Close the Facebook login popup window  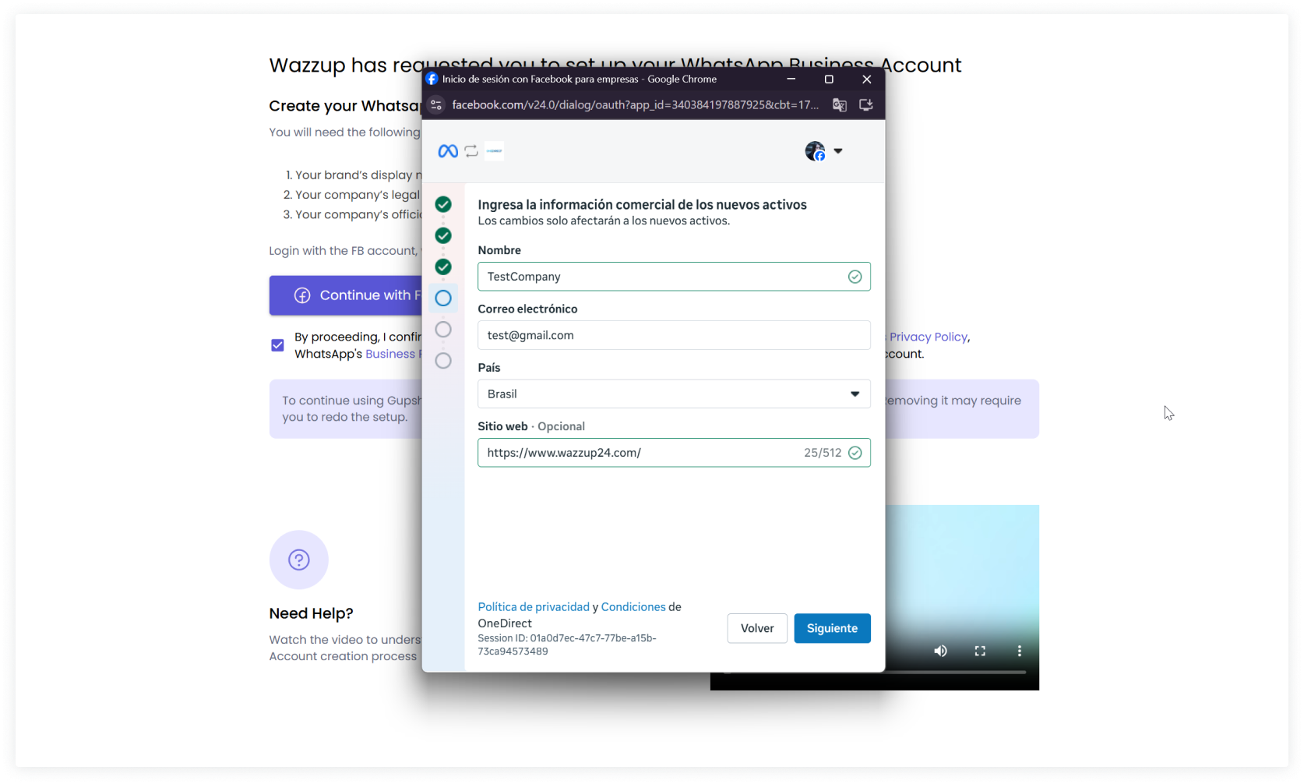tap(866, 79)
